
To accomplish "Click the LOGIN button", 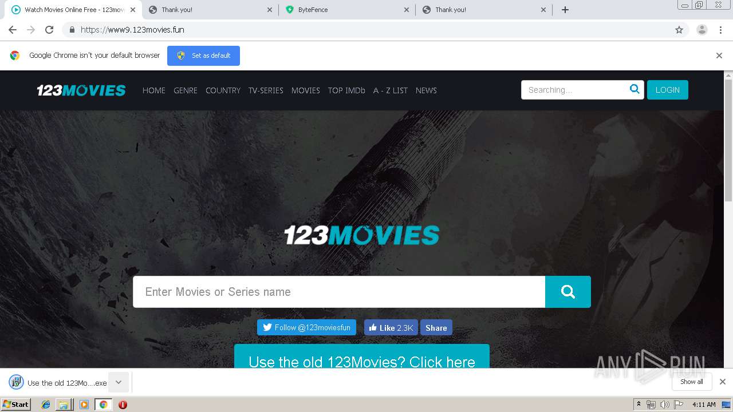I will click(668, 90).
